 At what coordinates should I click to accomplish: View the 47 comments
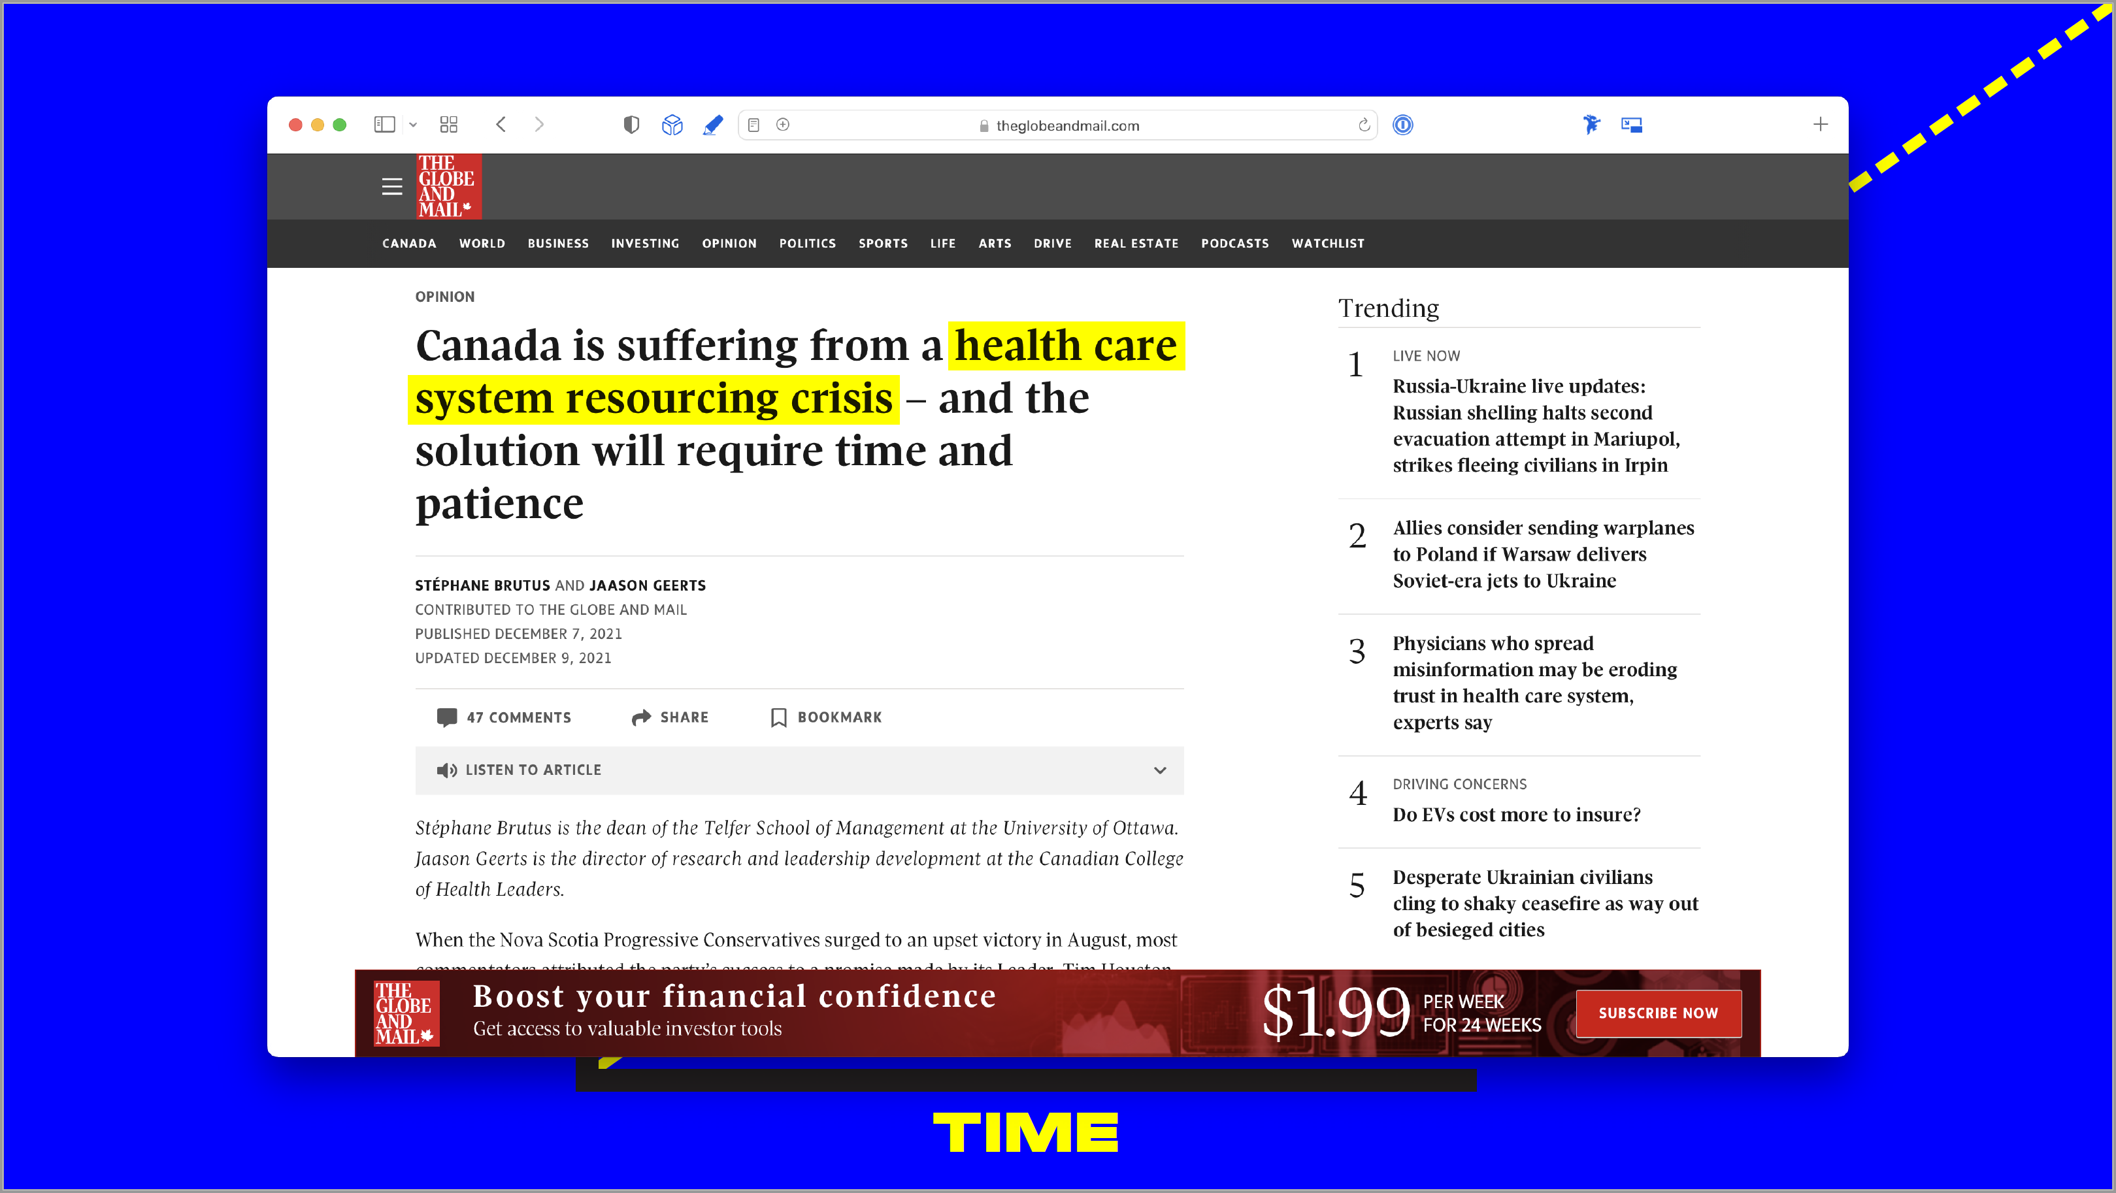point(504,717)
